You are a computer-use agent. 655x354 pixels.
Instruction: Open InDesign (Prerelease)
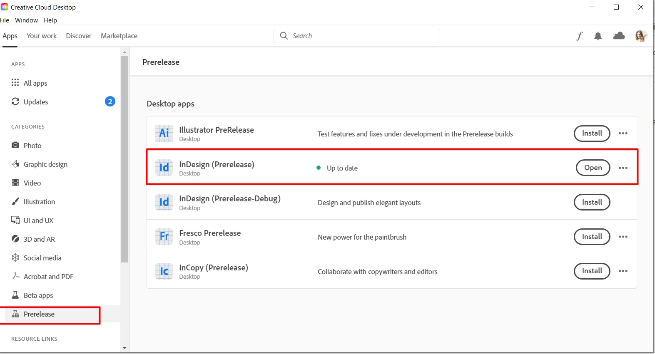(x=593, y=168)
